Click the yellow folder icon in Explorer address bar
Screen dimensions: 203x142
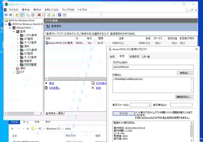33,129
